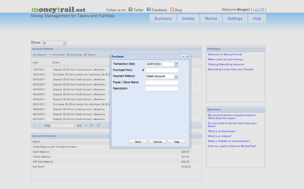This screenshot has height=189, width=304.
Task: Click the Facebook icon in header
Action: (x=149, y=10)
